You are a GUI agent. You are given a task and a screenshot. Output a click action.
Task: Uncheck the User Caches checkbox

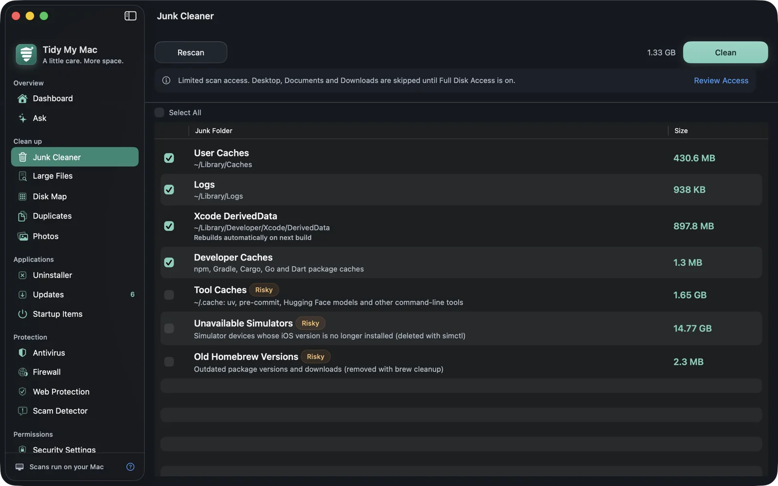point(169,158)
